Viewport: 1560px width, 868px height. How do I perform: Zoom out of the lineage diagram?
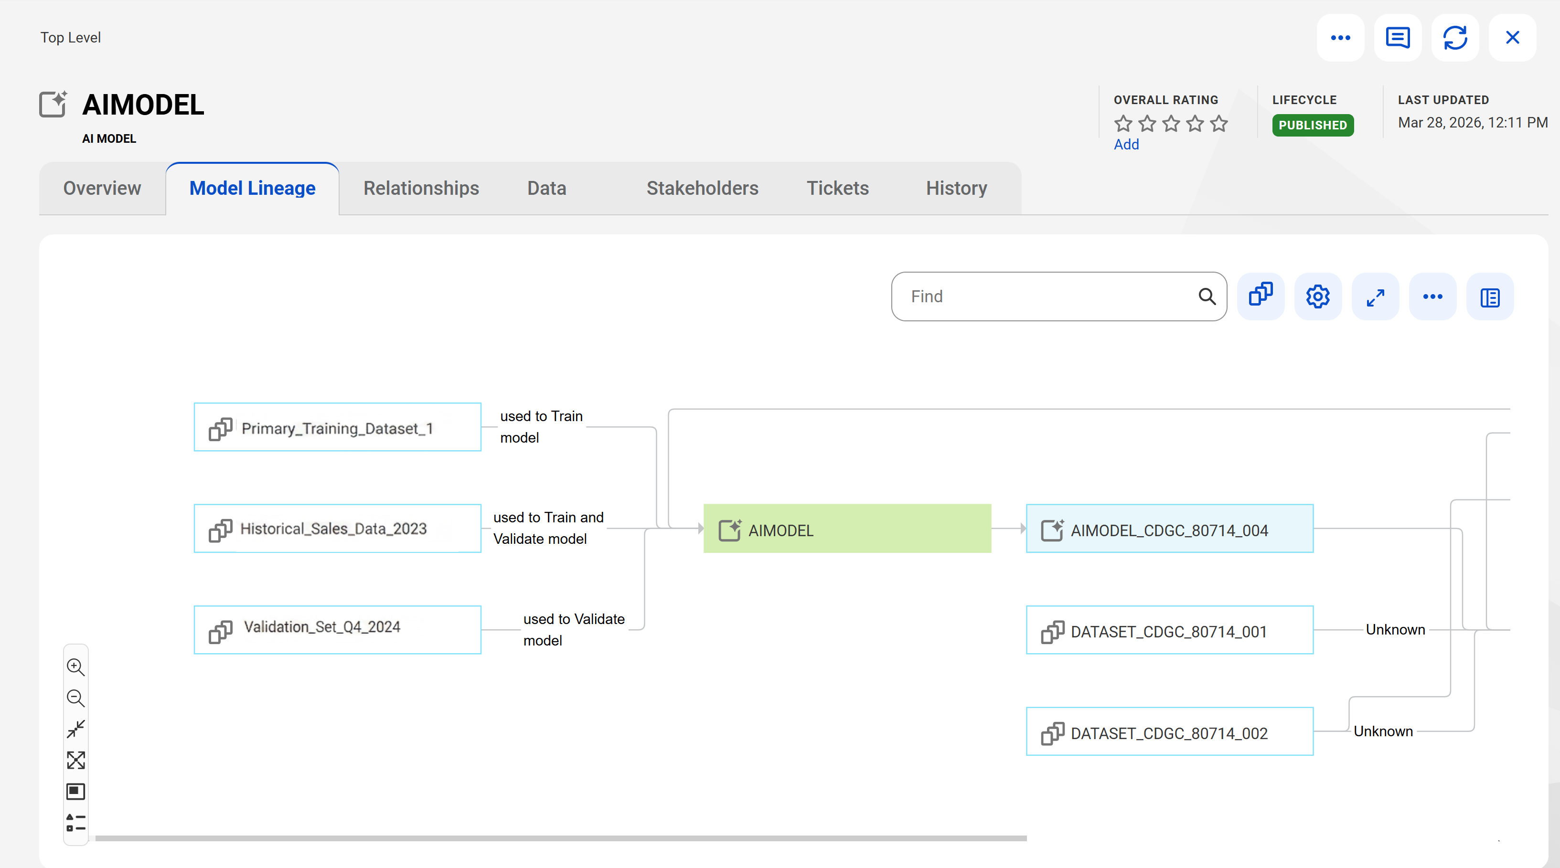pyautogui.click(x=75, y=698)
